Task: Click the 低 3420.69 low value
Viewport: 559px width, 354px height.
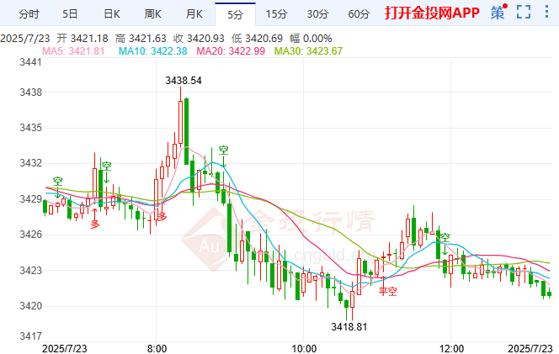Action: pos(257,39)
